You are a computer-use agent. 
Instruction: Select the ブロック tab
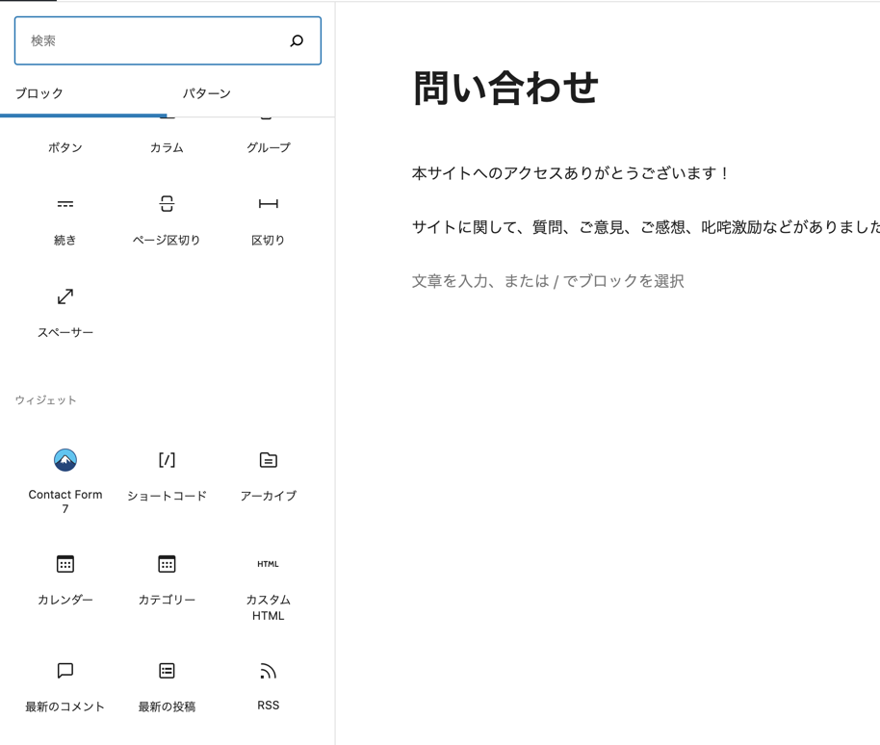(39, 93)
